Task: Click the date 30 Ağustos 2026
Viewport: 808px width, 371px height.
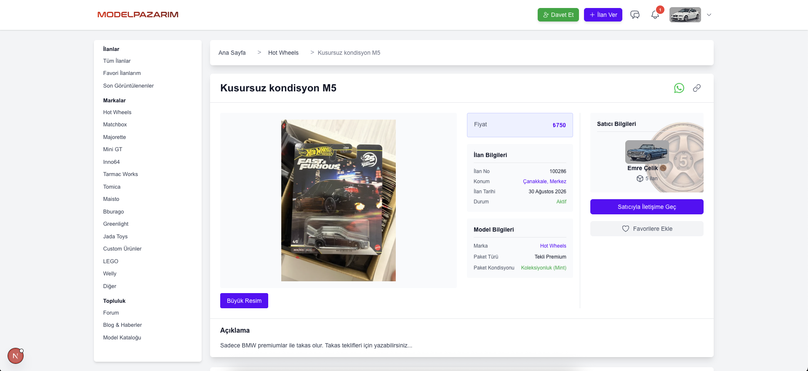Action: click(547, 192)
